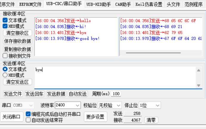Click the 接收 count field showing 4367
This screenshot has width=206, height=129.
[x=133, y=120]
